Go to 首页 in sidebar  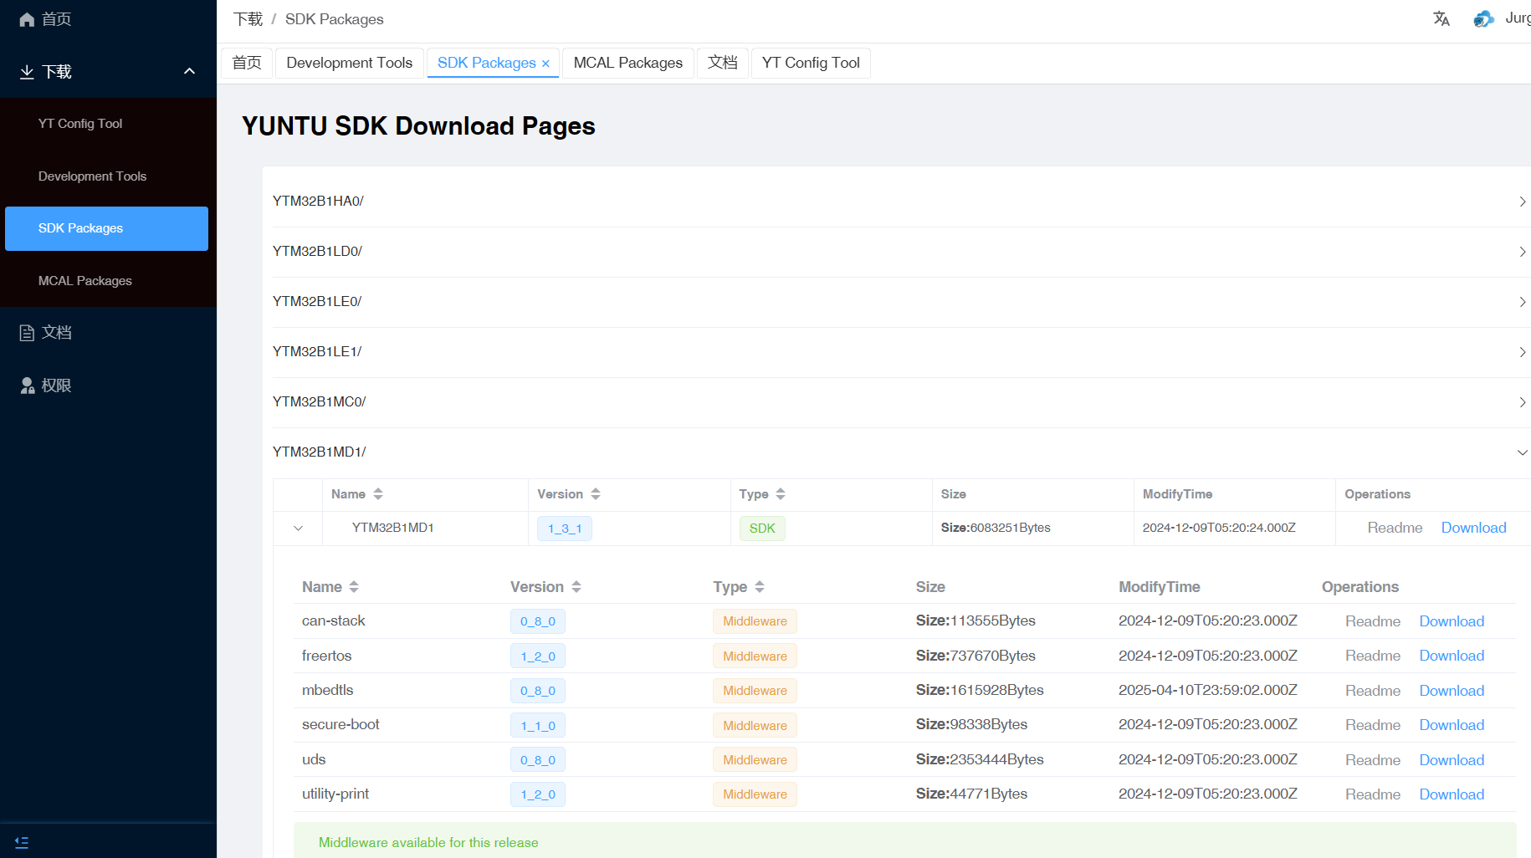point(108,19)
